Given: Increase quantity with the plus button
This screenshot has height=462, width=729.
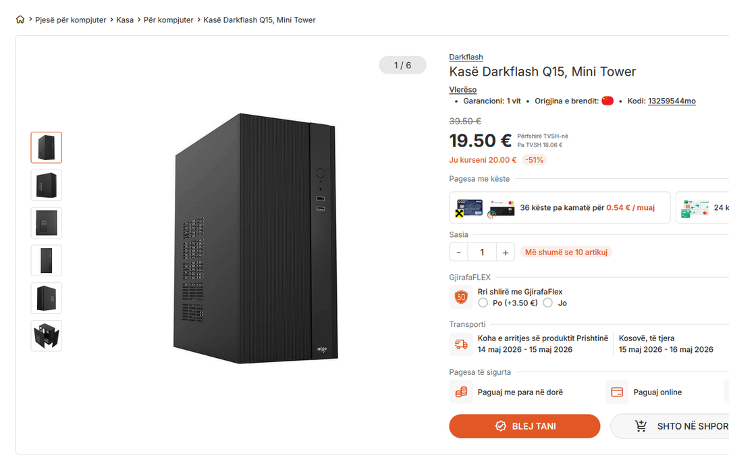Looking at the screenshot, I should (505, 252).
